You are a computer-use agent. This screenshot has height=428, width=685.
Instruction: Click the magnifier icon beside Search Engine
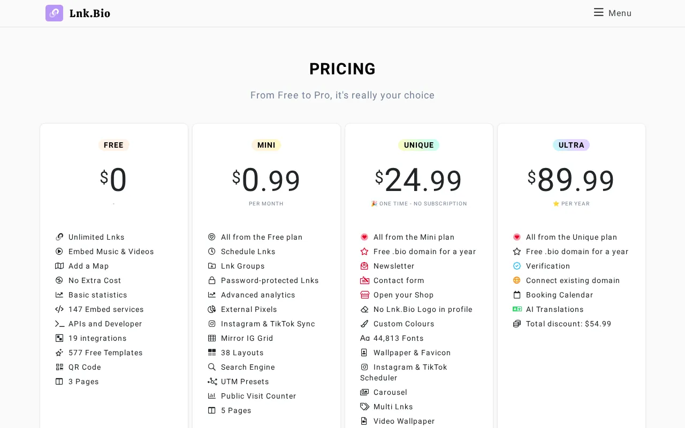[x=212, y=367]
